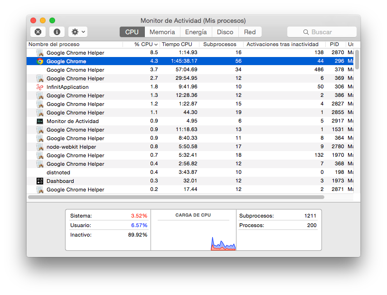The width and height of the screenshot is (387, 295).
Task: Open the Energía tab
Action: (196, 32)
